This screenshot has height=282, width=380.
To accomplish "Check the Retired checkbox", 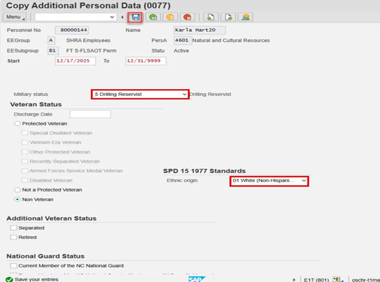I will 14,237.
